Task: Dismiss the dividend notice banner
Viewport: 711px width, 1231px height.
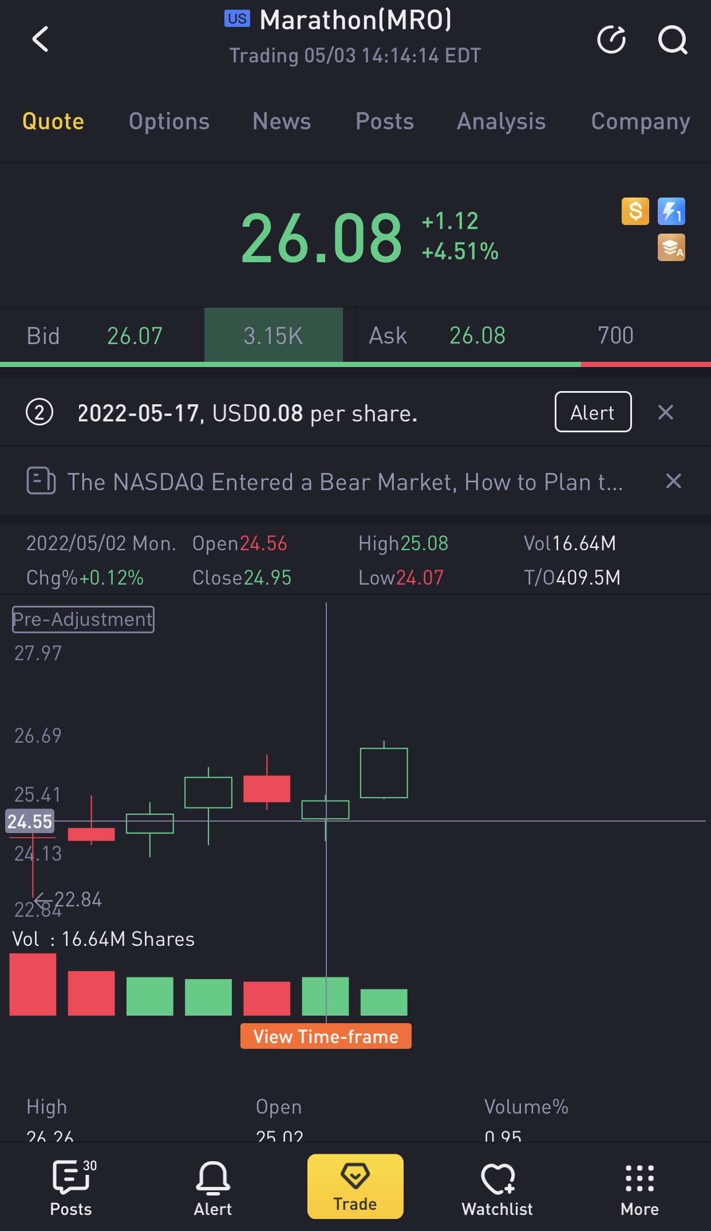Action: pyautogui.click(x=665, y=412)
